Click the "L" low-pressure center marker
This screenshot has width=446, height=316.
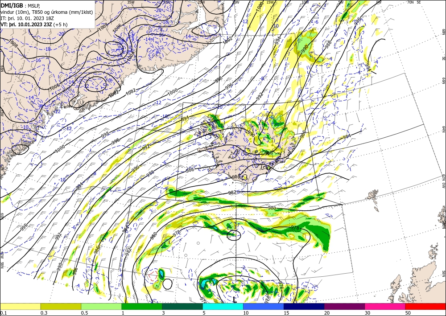click(x=234, y=300)
